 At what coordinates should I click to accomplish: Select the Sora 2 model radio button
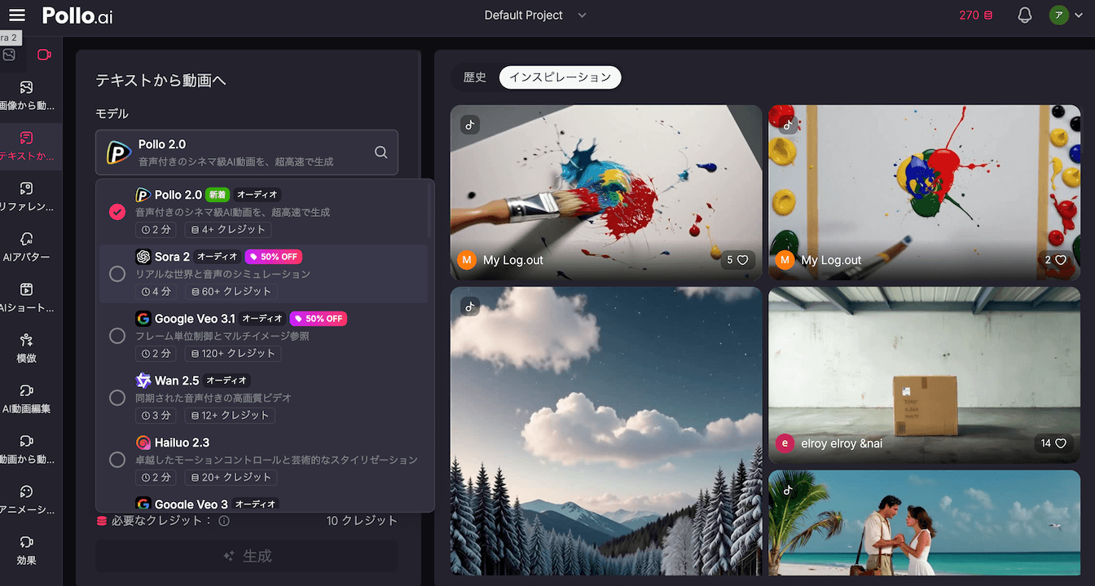[117, 274]
